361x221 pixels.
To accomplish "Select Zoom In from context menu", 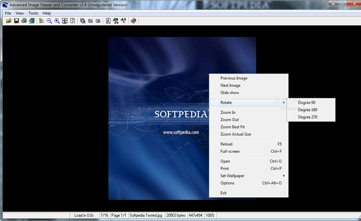I will (249, 112).
